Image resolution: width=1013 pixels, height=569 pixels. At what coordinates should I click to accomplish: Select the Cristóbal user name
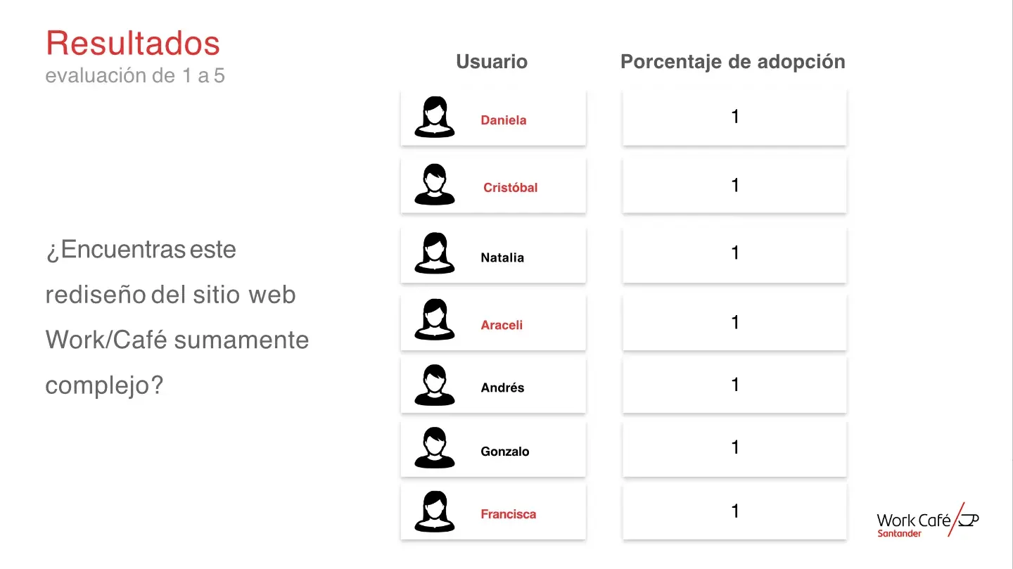(510, 188)
